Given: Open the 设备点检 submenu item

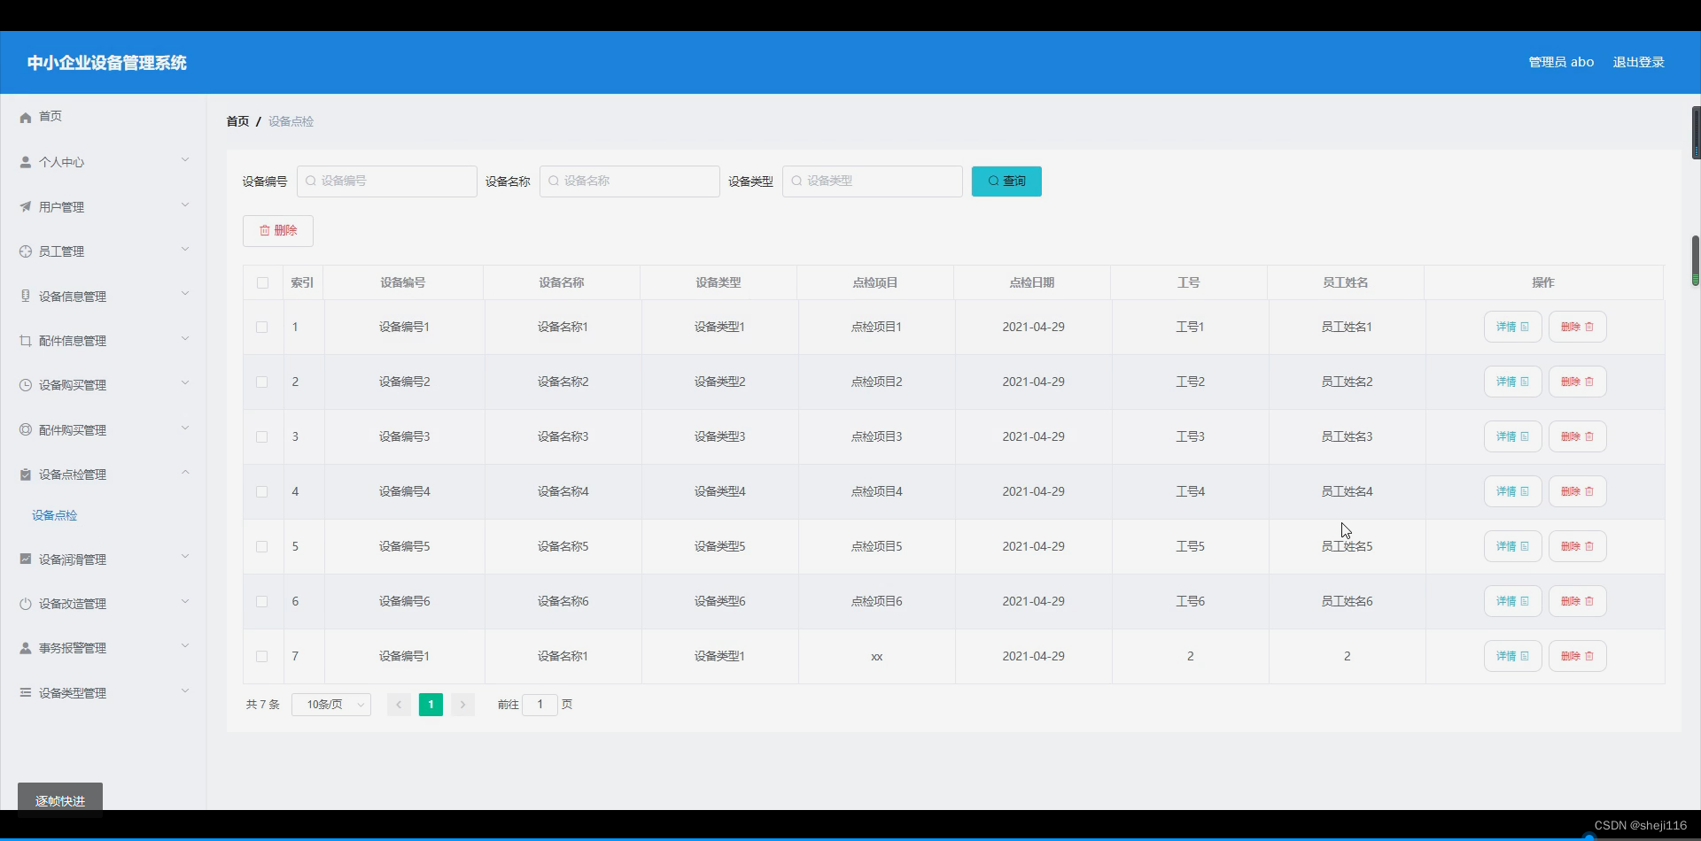Looking at the screenshot, I should click(54, 514).
